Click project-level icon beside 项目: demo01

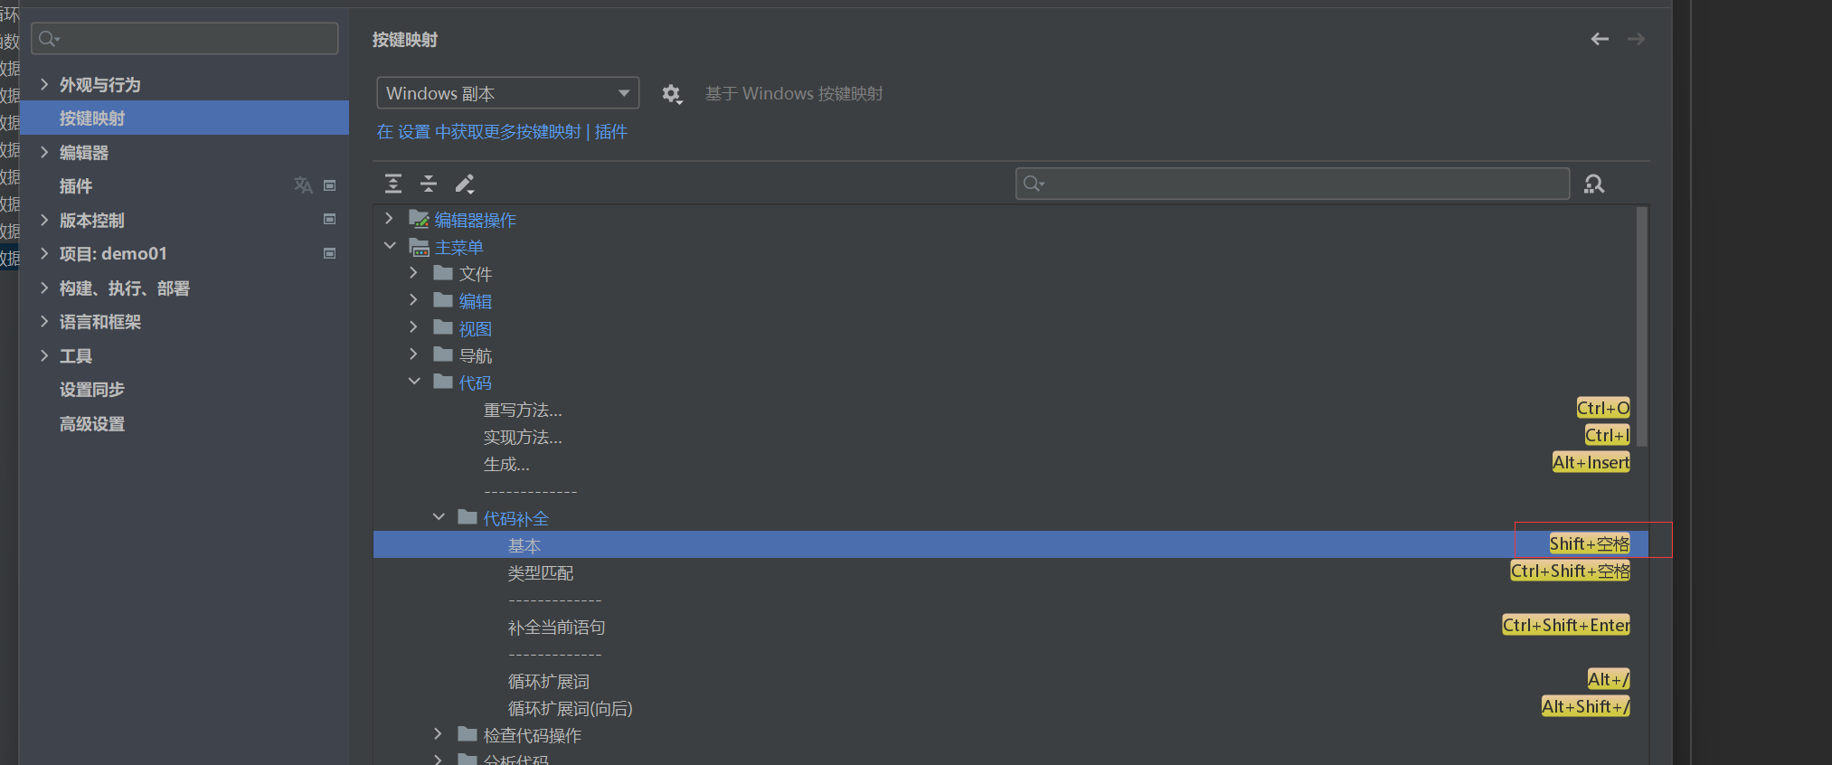tap(330, 253)
